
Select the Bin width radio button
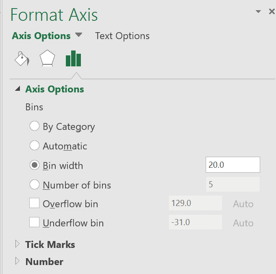coord(35,165)
